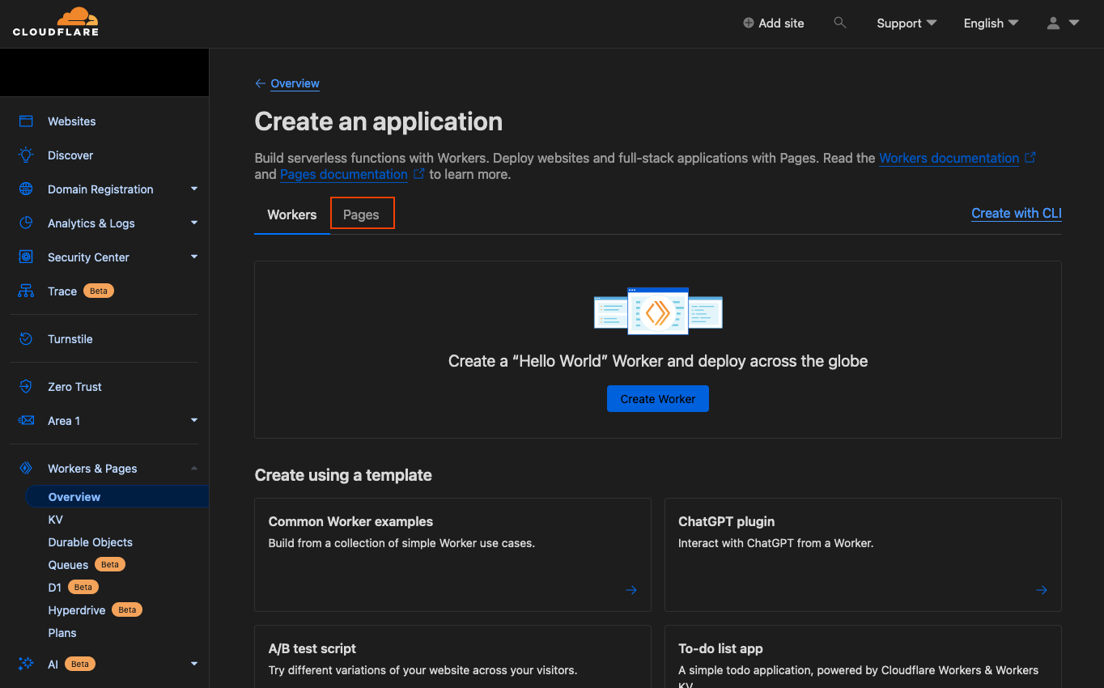Open Zero Trust in the sidebar
Screen dimensions: 1104x688
click(74, 387)
